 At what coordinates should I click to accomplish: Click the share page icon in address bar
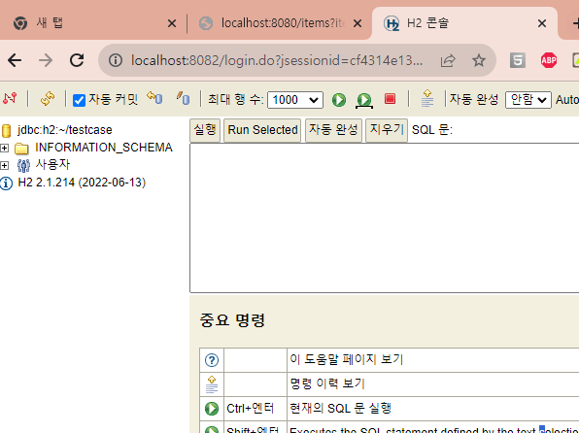[448, 60]
